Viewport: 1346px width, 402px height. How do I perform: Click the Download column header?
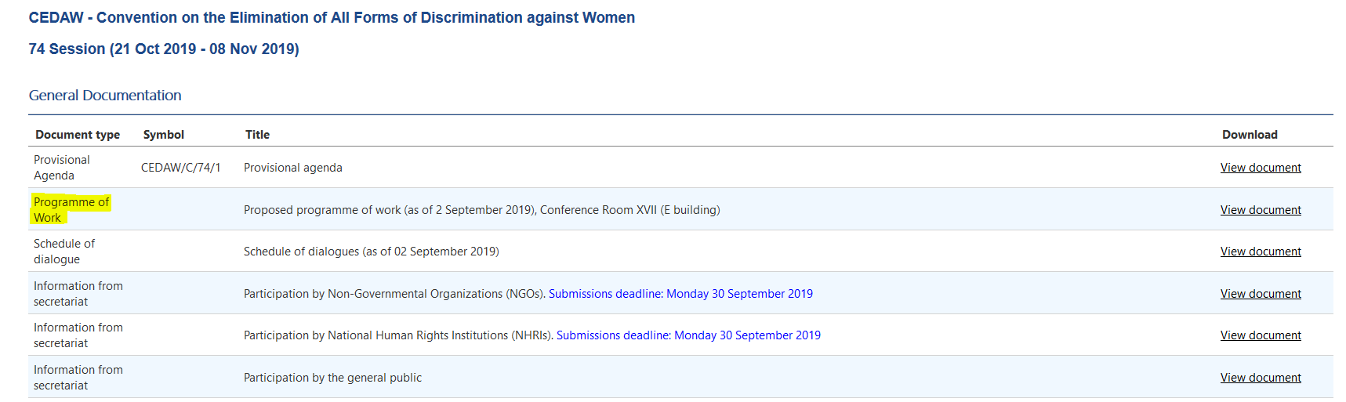tap(1250, 135)
